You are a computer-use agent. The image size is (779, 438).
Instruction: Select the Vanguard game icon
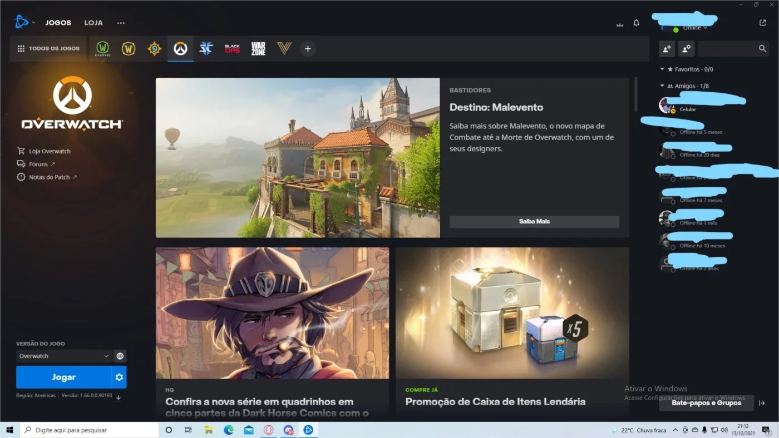[284, 48]
